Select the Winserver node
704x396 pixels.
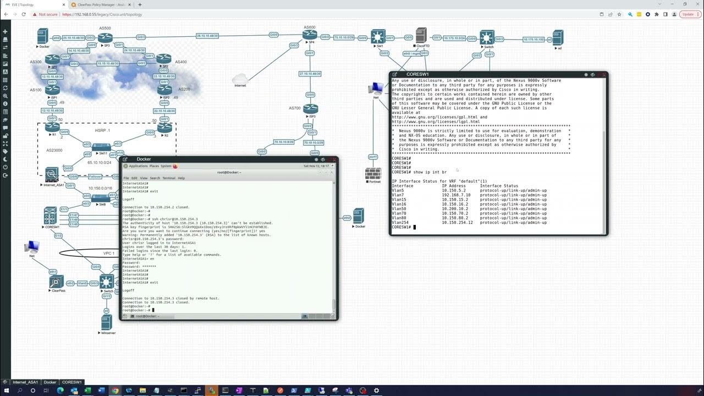107,323
